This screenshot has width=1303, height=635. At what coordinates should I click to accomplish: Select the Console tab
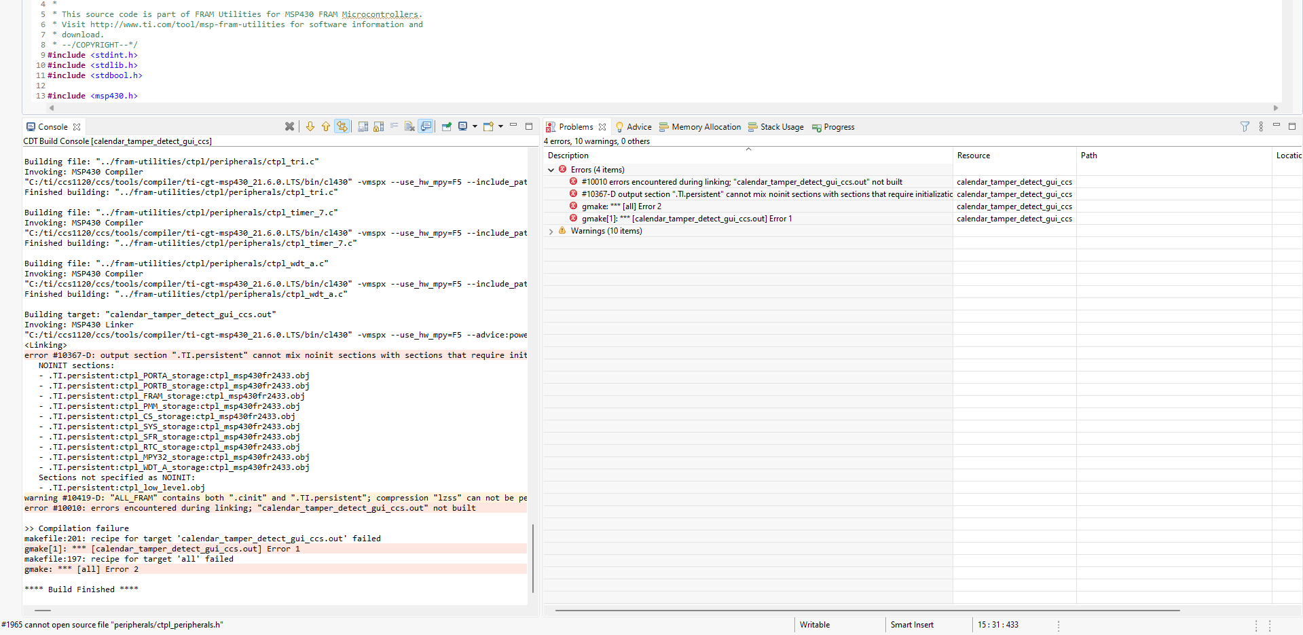click(x=53, y=127)
